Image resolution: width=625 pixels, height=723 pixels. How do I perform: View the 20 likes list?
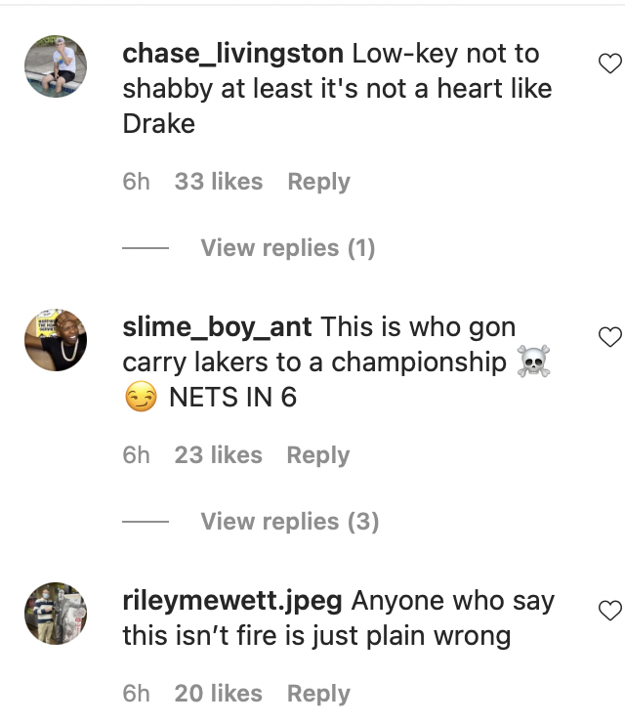[x=219, y=694]
